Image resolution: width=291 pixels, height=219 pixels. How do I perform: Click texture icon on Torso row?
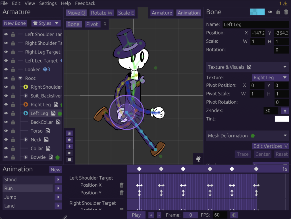(48, 131)
